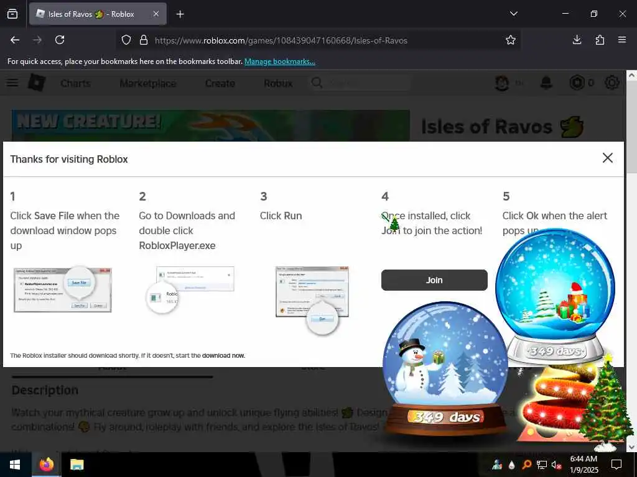Viewport: 637px width, 477px height.
Task: Click the RobloxPlayer.exe downloads step thumbnail
Action: point(190,289)
